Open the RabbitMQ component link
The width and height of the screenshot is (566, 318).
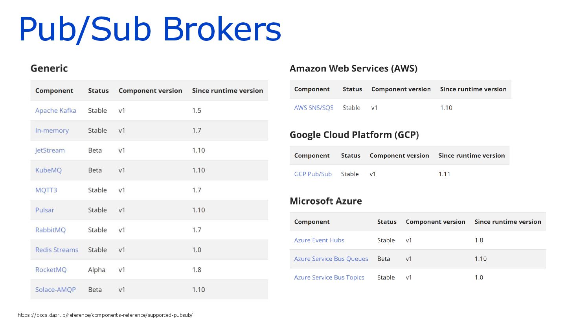[x=50, y=230]
